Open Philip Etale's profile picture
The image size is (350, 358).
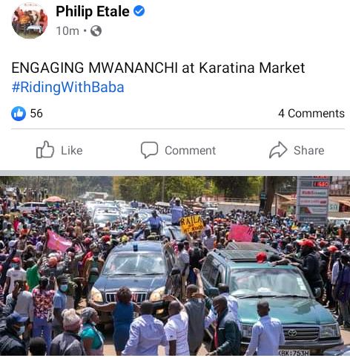pos(30,20)
